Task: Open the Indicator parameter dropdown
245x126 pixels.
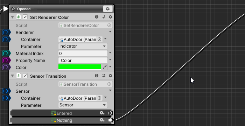Action: click(83, 46)
